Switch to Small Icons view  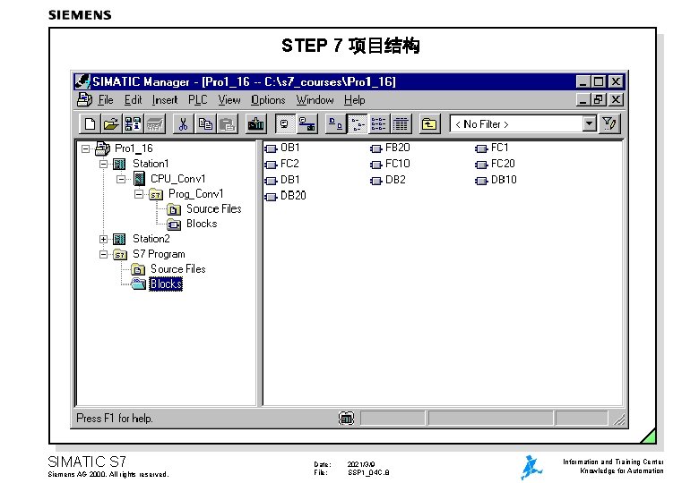click(x=358, y=123)
